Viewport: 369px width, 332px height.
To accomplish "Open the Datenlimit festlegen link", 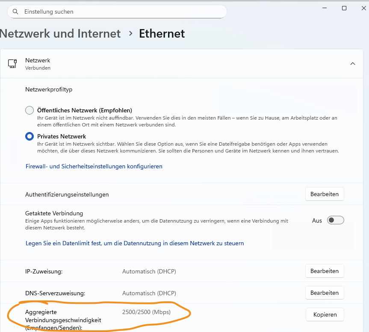I will pos(135,243).
